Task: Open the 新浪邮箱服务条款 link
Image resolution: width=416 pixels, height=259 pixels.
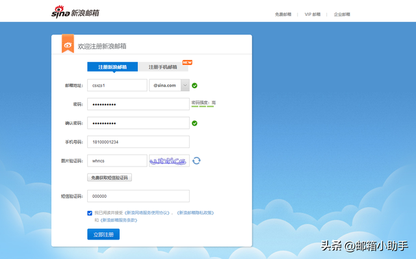Action: pyautogui.click(x=118, y=220)
